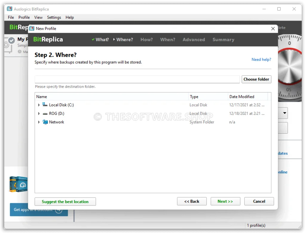The width and height of the screenshot is (306, 233).
Task: Click the 12/18/2021 at 2:21 date cell
Action: pyautogui.click(x=247, y=114)
